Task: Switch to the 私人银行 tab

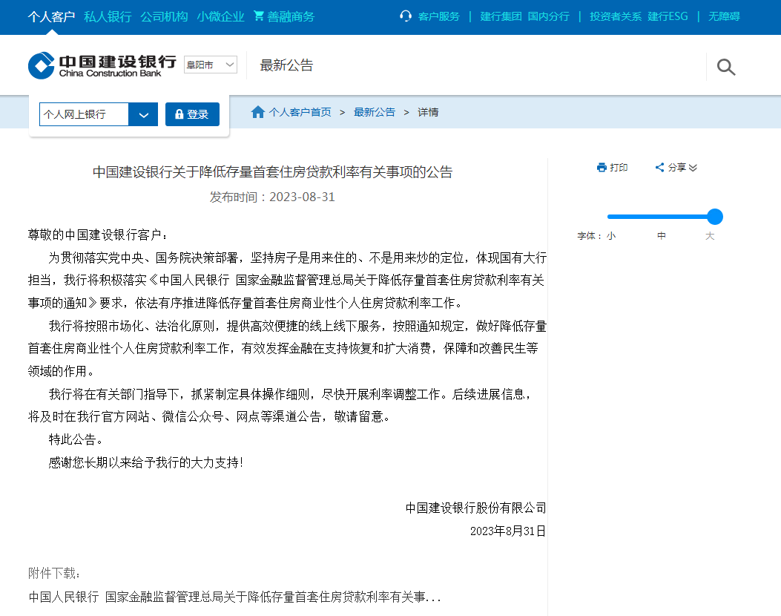Action: point(108,16)
